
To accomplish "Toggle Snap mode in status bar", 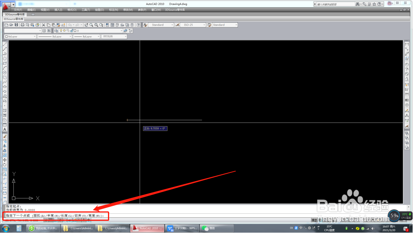I will [46, 220].
